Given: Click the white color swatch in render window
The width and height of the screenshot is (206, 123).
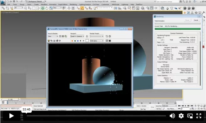Looking at the screenshot, I should point(87,41).
